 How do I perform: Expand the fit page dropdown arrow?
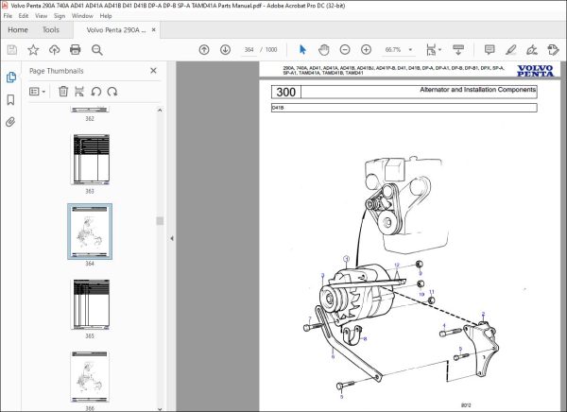(439, 49)
